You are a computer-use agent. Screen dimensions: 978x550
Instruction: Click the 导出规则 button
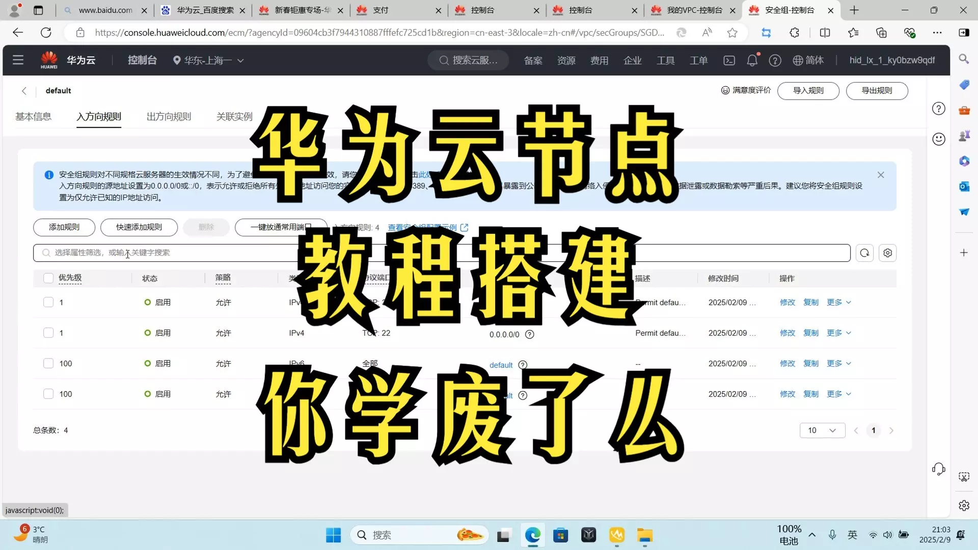pos(876,91)
